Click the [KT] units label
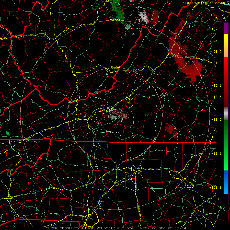The height and width of the screenshot is (230, 230). coord(218,18)
